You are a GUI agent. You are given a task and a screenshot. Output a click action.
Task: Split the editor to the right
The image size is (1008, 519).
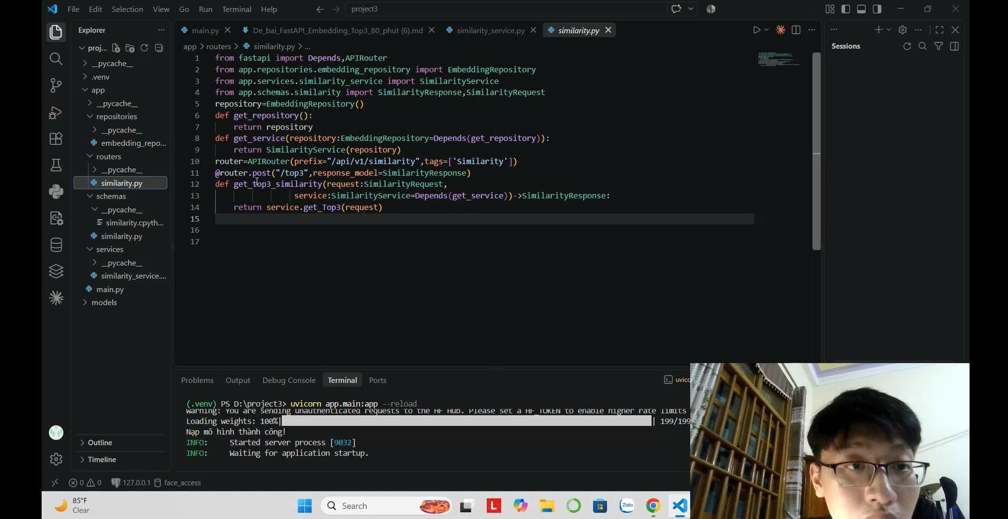796,30
